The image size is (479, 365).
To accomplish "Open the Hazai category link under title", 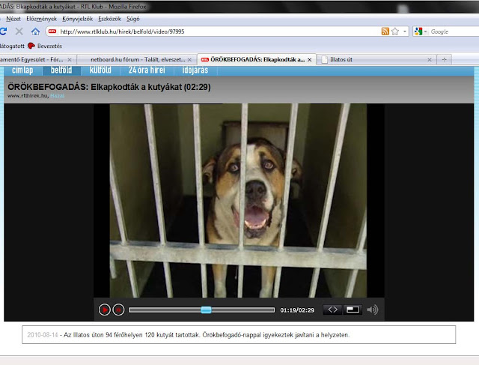I will (57, 96).
